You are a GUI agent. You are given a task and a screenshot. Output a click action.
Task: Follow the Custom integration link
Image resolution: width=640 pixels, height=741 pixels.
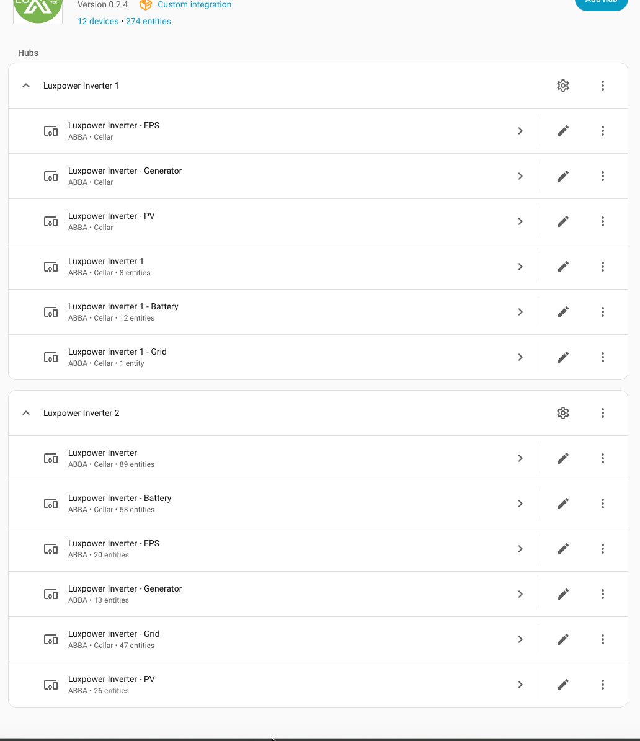click(x=194, y=5)
